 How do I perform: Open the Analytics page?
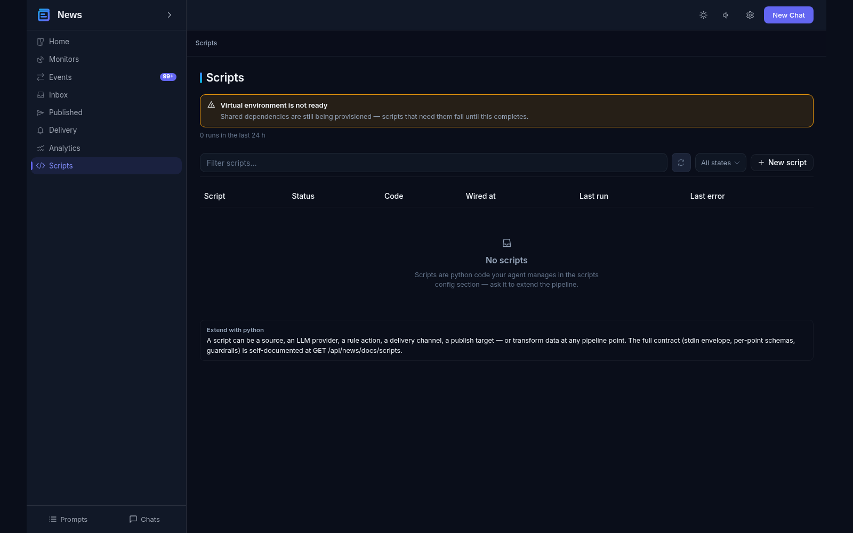[106, 148]
